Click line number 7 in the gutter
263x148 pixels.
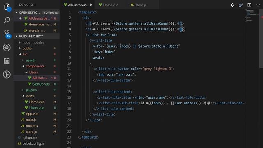click(x=70, y=46)
